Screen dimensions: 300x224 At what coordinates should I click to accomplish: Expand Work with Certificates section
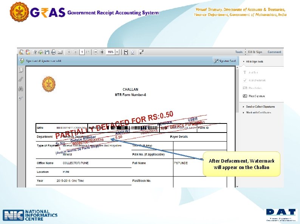point(257,113)
